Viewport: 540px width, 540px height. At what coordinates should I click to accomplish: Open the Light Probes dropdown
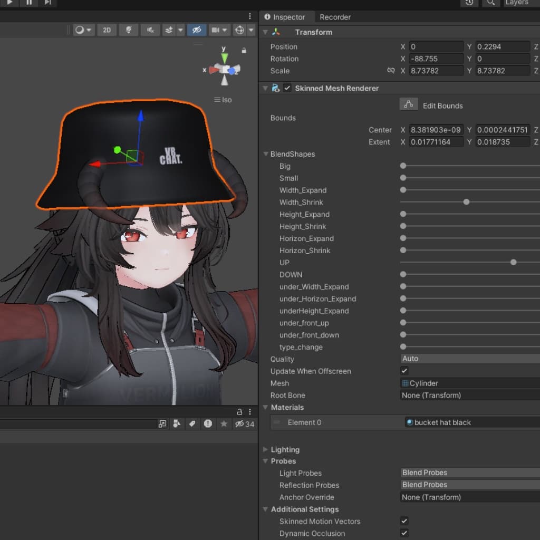point(470,473)
